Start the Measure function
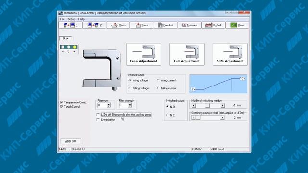 (x=190, y=25)
